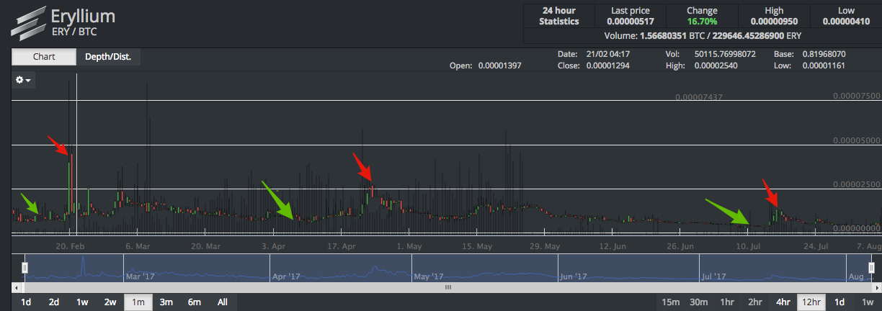This screenshot has height=311, width=882.
Task: Select the 3m time range
Action: pyautogui.click(x=166, y=302)
